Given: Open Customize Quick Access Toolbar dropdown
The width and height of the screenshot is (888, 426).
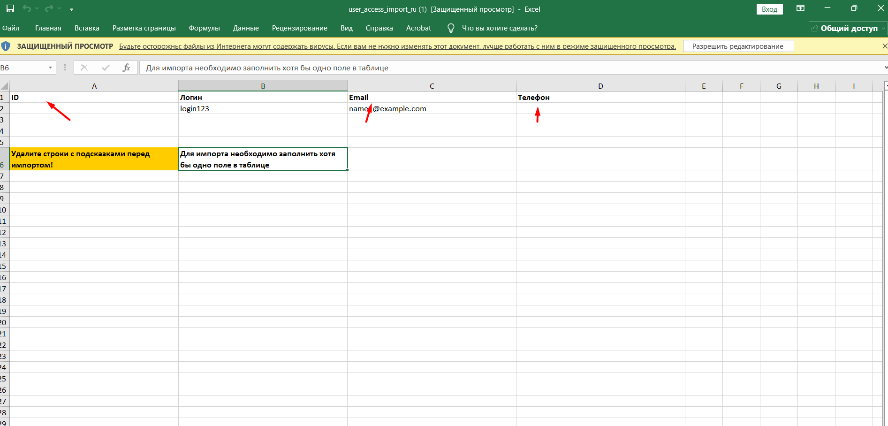Looking at the screenshot, I should (71, 9).
